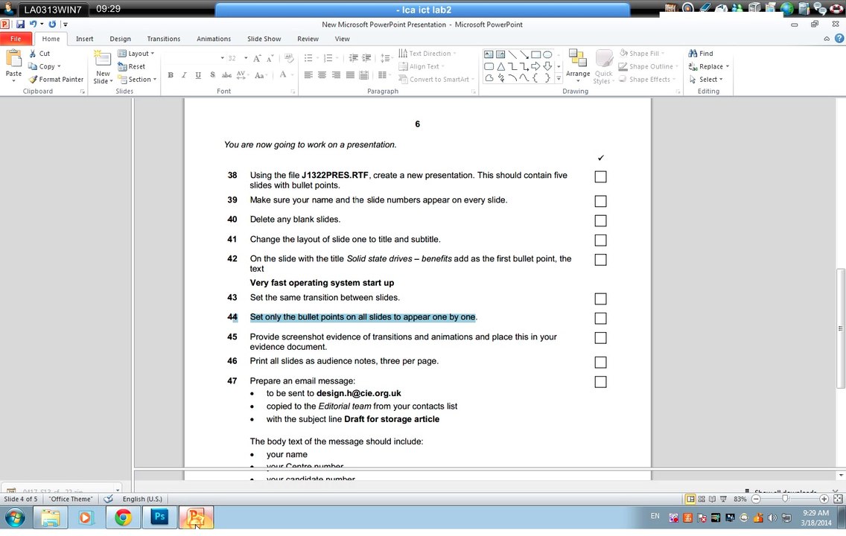Screen dimensions: 846x536
Task: Open the Select dropdown in Editing
Action: pyautogui.click(x=706, y=79)
